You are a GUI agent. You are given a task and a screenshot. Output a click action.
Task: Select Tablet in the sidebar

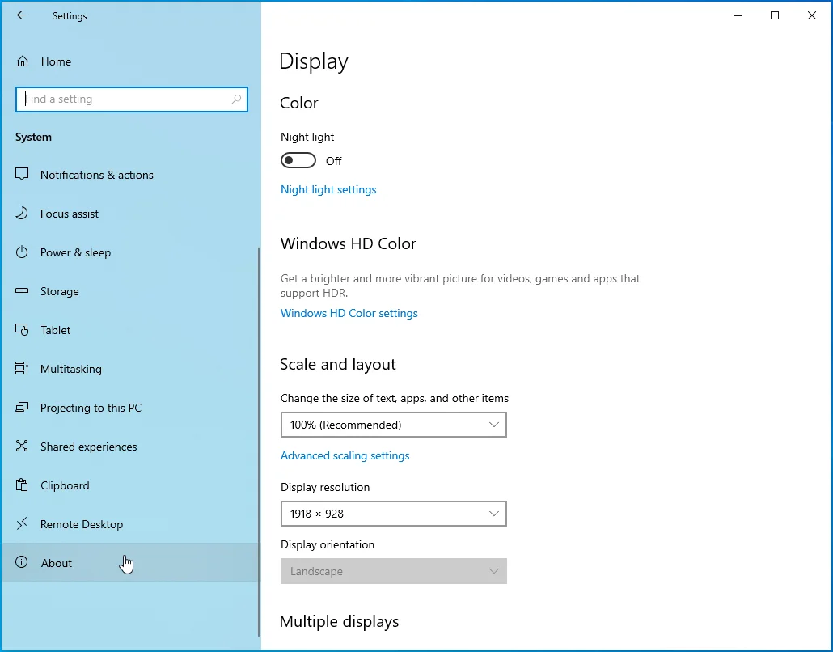(130, 330)
